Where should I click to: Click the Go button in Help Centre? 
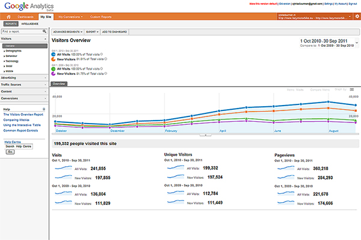[x=10, y=152]
